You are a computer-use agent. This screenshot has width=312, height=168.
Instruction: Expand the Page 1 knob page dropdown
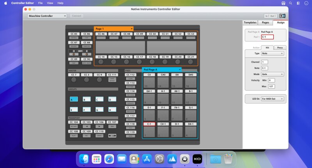113,29
